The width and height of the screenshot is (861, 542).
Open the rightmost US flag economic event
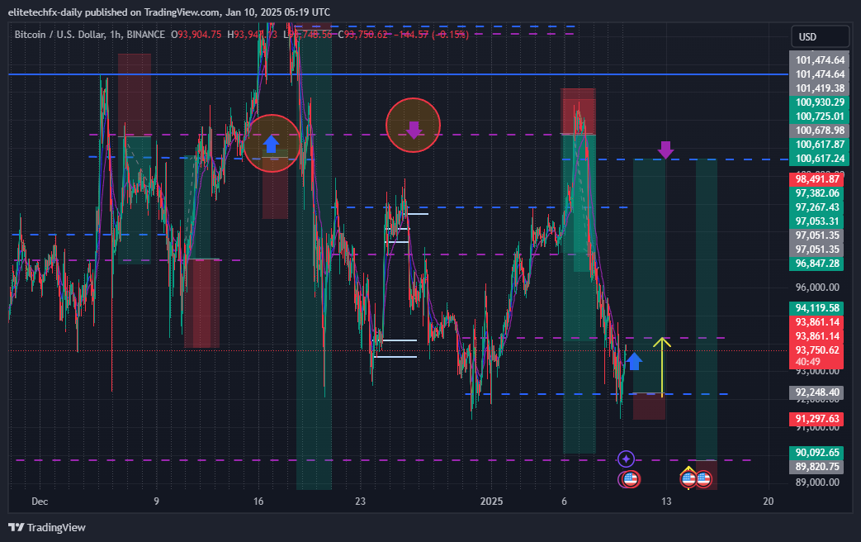703,478
